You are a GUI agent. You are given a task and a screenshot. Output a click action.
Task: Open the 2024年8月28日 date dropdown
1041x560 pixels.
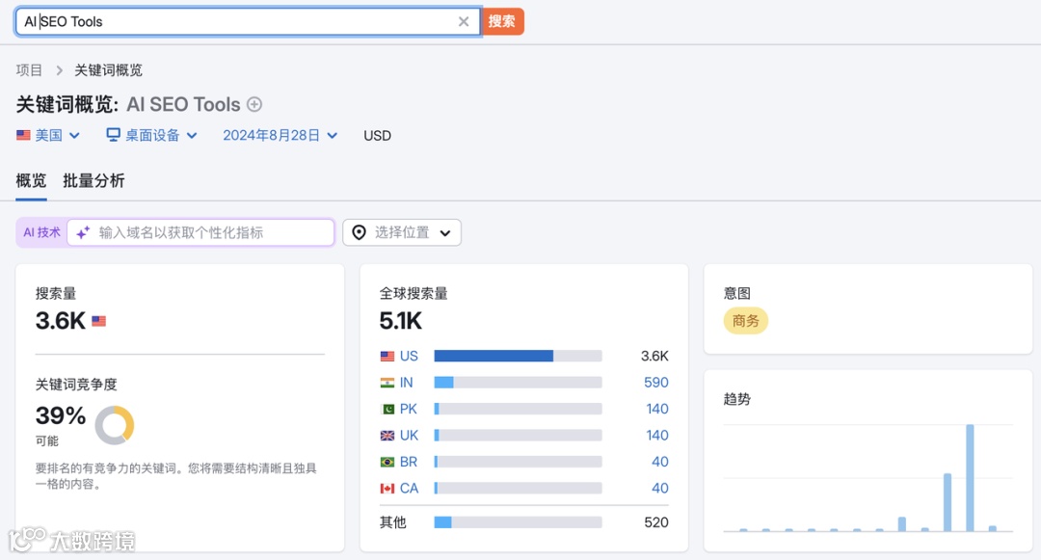coord(280,135)
